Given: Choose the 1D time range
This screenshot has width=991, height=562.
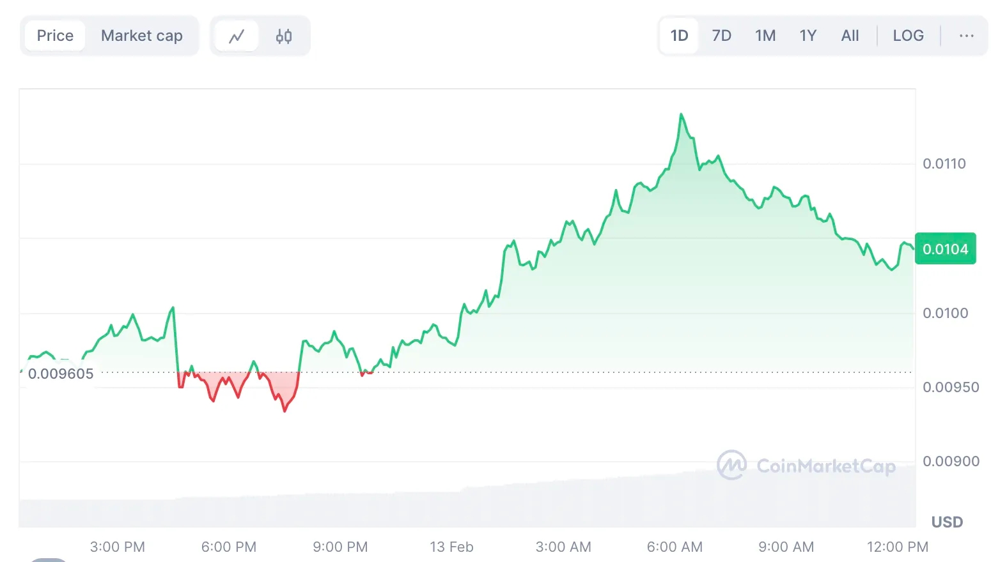Looking at the screenshot, I should tap(679, 36).
